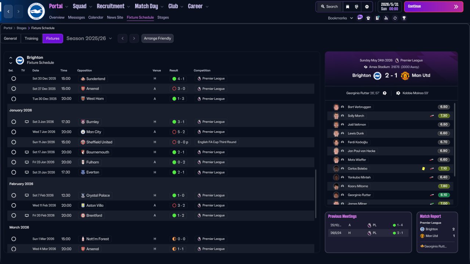Viewport: 470px width, 264px height.
Task: Select the West Ham fixture radio button
Action: point(14,99)
